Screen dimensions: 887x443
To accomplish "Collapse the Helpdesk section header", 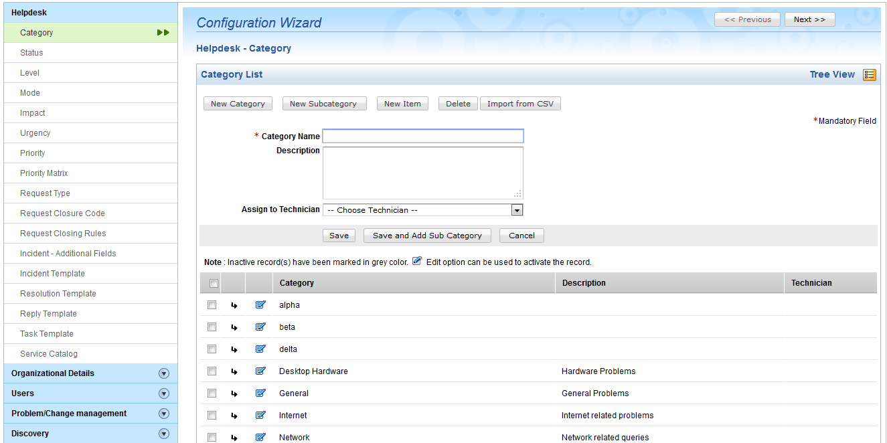I will [x=90, y=13].
